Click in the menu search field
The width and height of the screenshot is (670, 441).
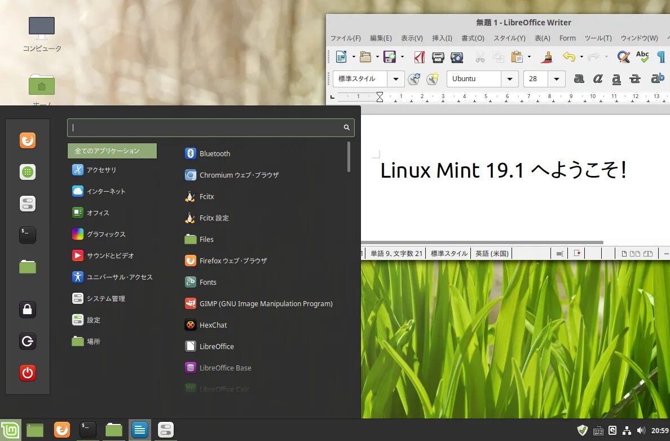coord(211,127)
